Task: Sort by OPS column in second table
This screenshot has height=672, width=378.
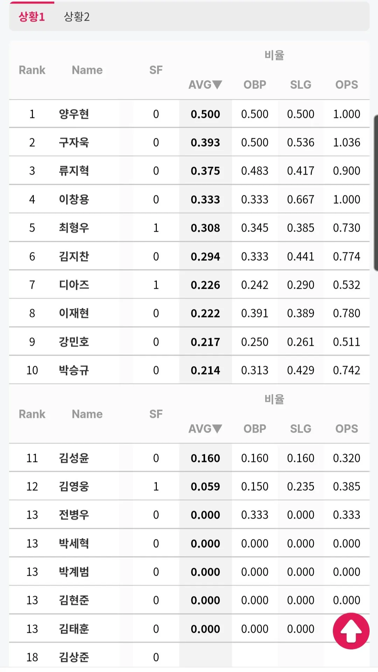Action: [x=346, y=429]
